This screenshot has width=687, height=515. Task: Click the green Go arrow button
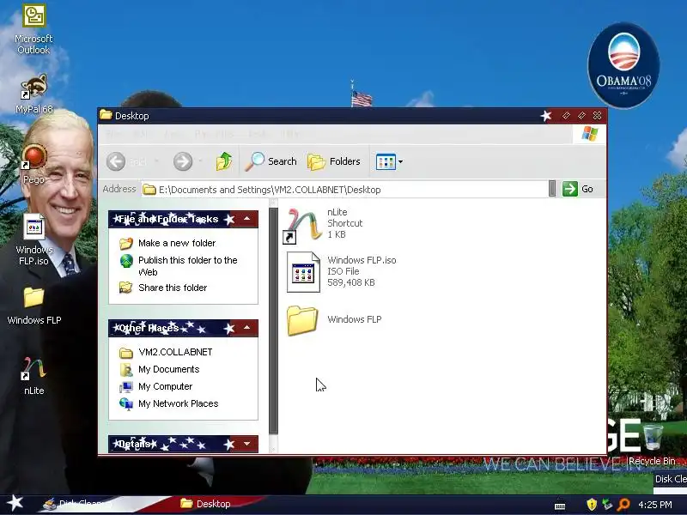point(570,189)
